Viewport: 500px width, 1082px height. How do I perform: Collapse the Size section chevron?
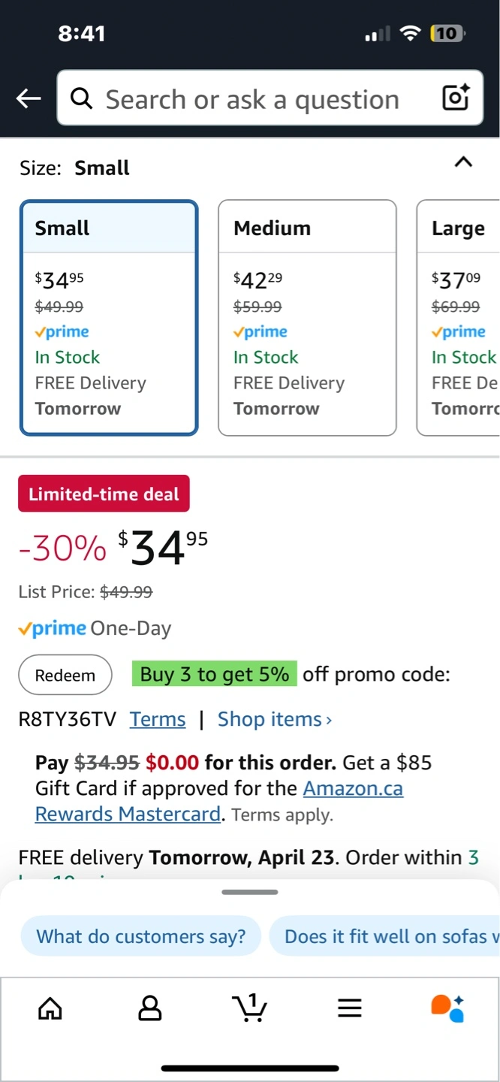(x=464, y=162)
